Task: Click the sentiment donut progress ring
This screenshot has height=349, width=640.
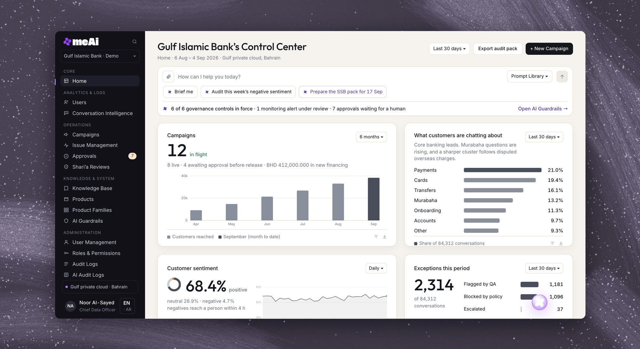Action: click(174, 284)
